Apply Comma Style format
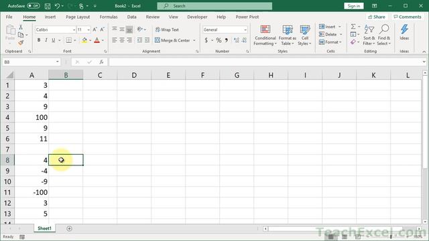429x241 pixels. tap(227, 40)
